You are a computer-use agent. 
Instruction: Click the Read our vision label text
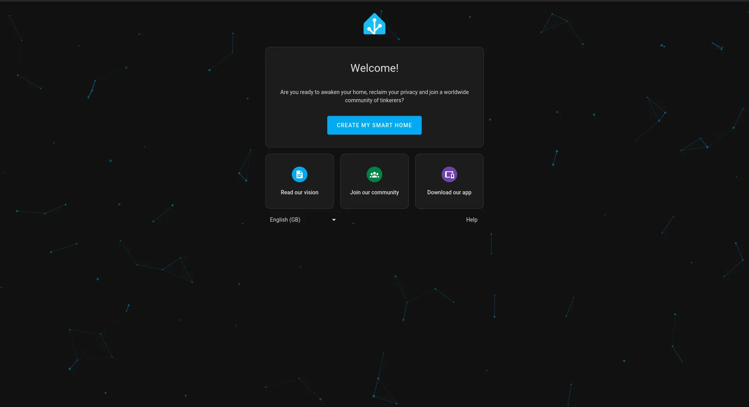299,192
